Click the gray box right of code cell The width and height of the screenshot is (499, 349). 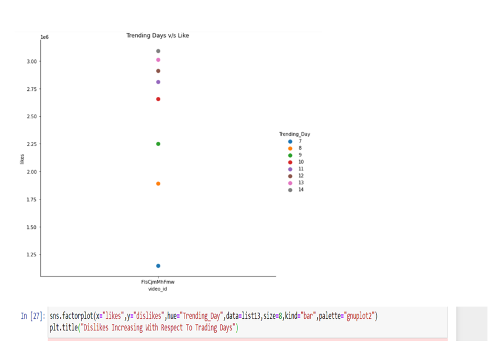click(x=472, y=324)
